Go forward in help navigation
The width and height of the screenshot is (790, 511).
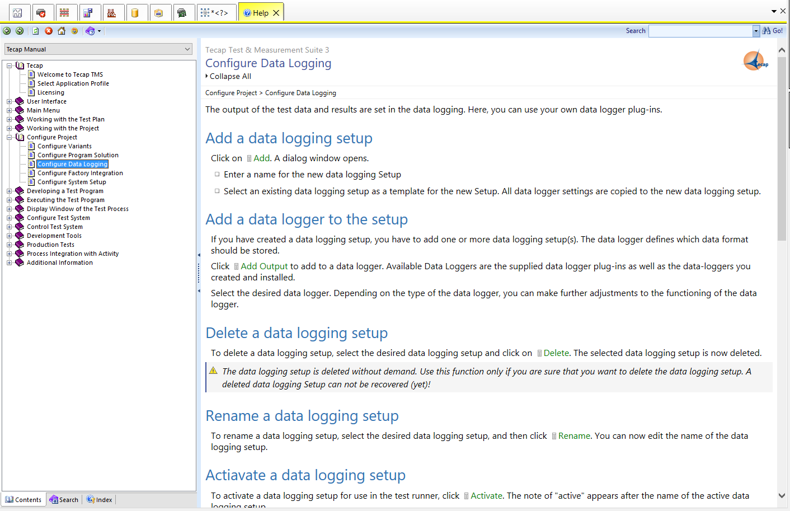point(20,31)
